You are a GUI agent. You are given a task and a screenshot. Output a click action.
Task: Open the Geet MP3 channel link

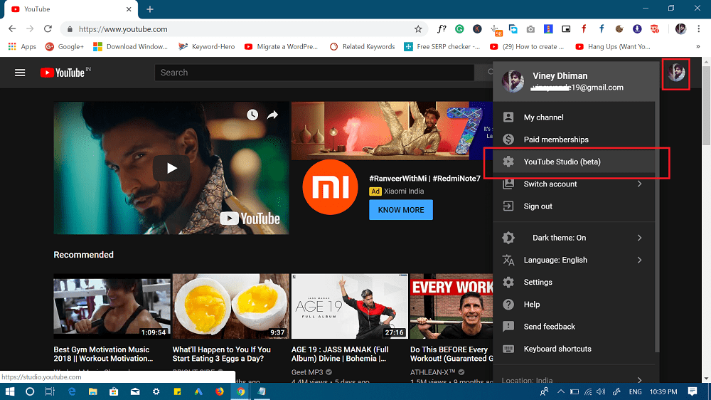(x=307, y=372)
